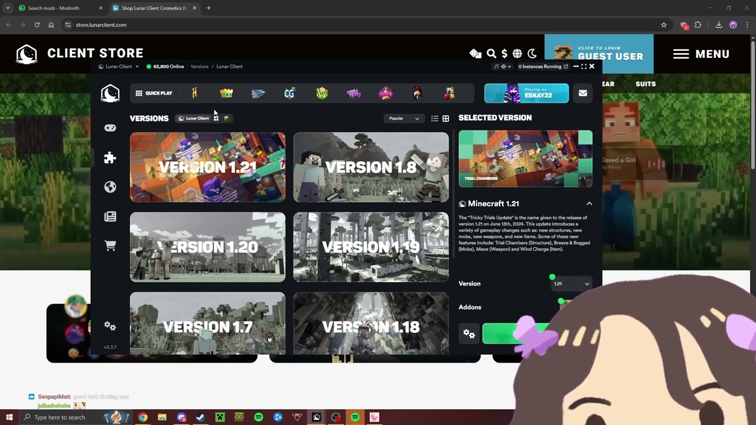Choose the Version 1.21 card
The width and height of the screenshot is (756, 425).
pos(207,167)
